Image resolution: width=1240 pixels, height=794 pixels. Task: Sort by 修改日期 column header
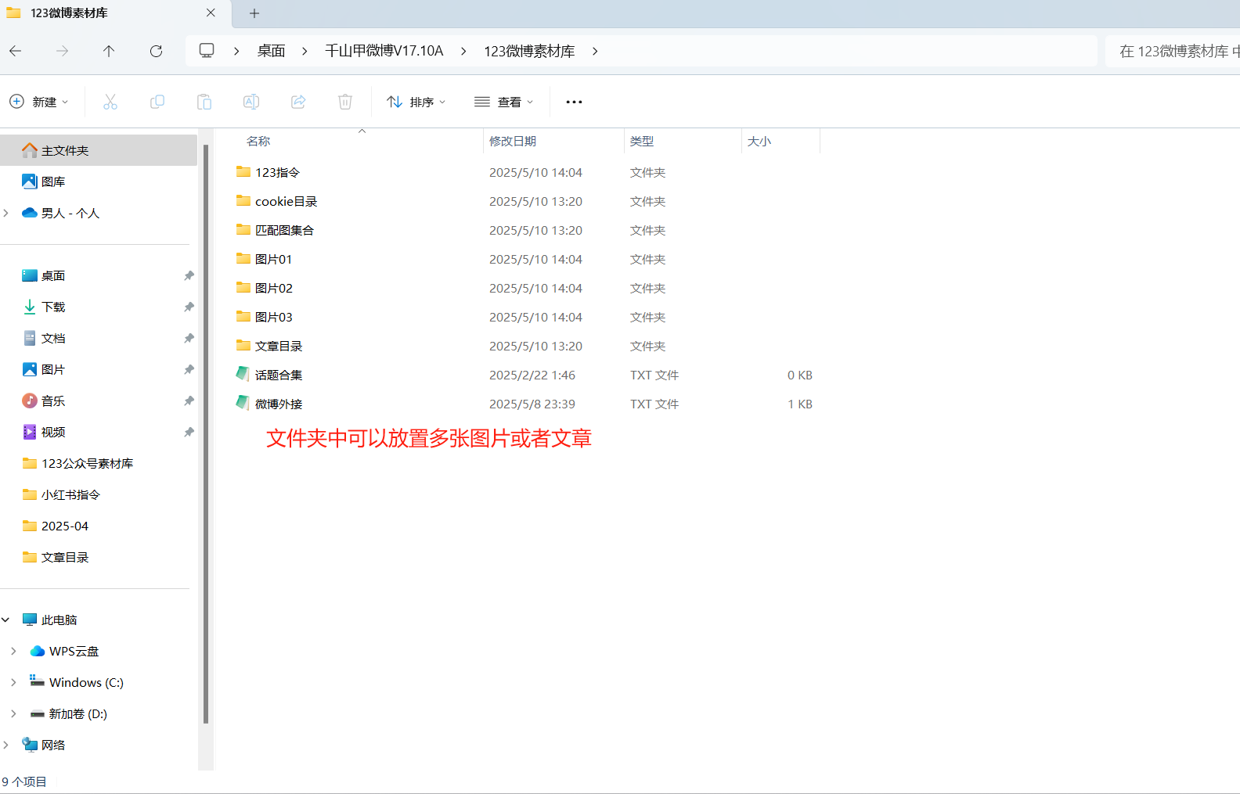click(x=513, y=141)
